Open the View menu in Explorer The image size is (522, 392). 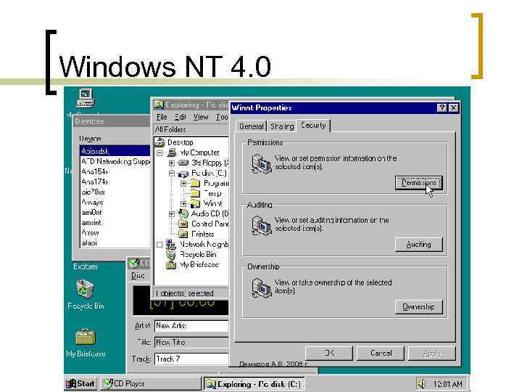pyautogui.click(x=201, y=117)
